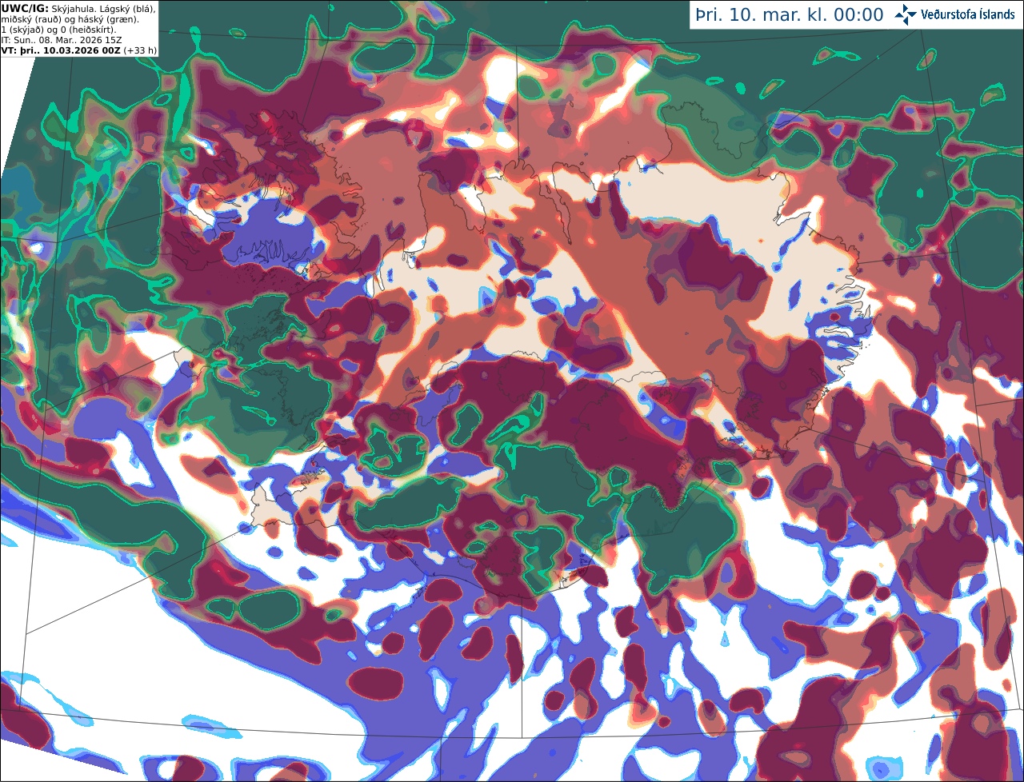Click the 'Veðurstofa Íslands' text label
Viewport: 1024px width, 782px height.
pos(968,14)
